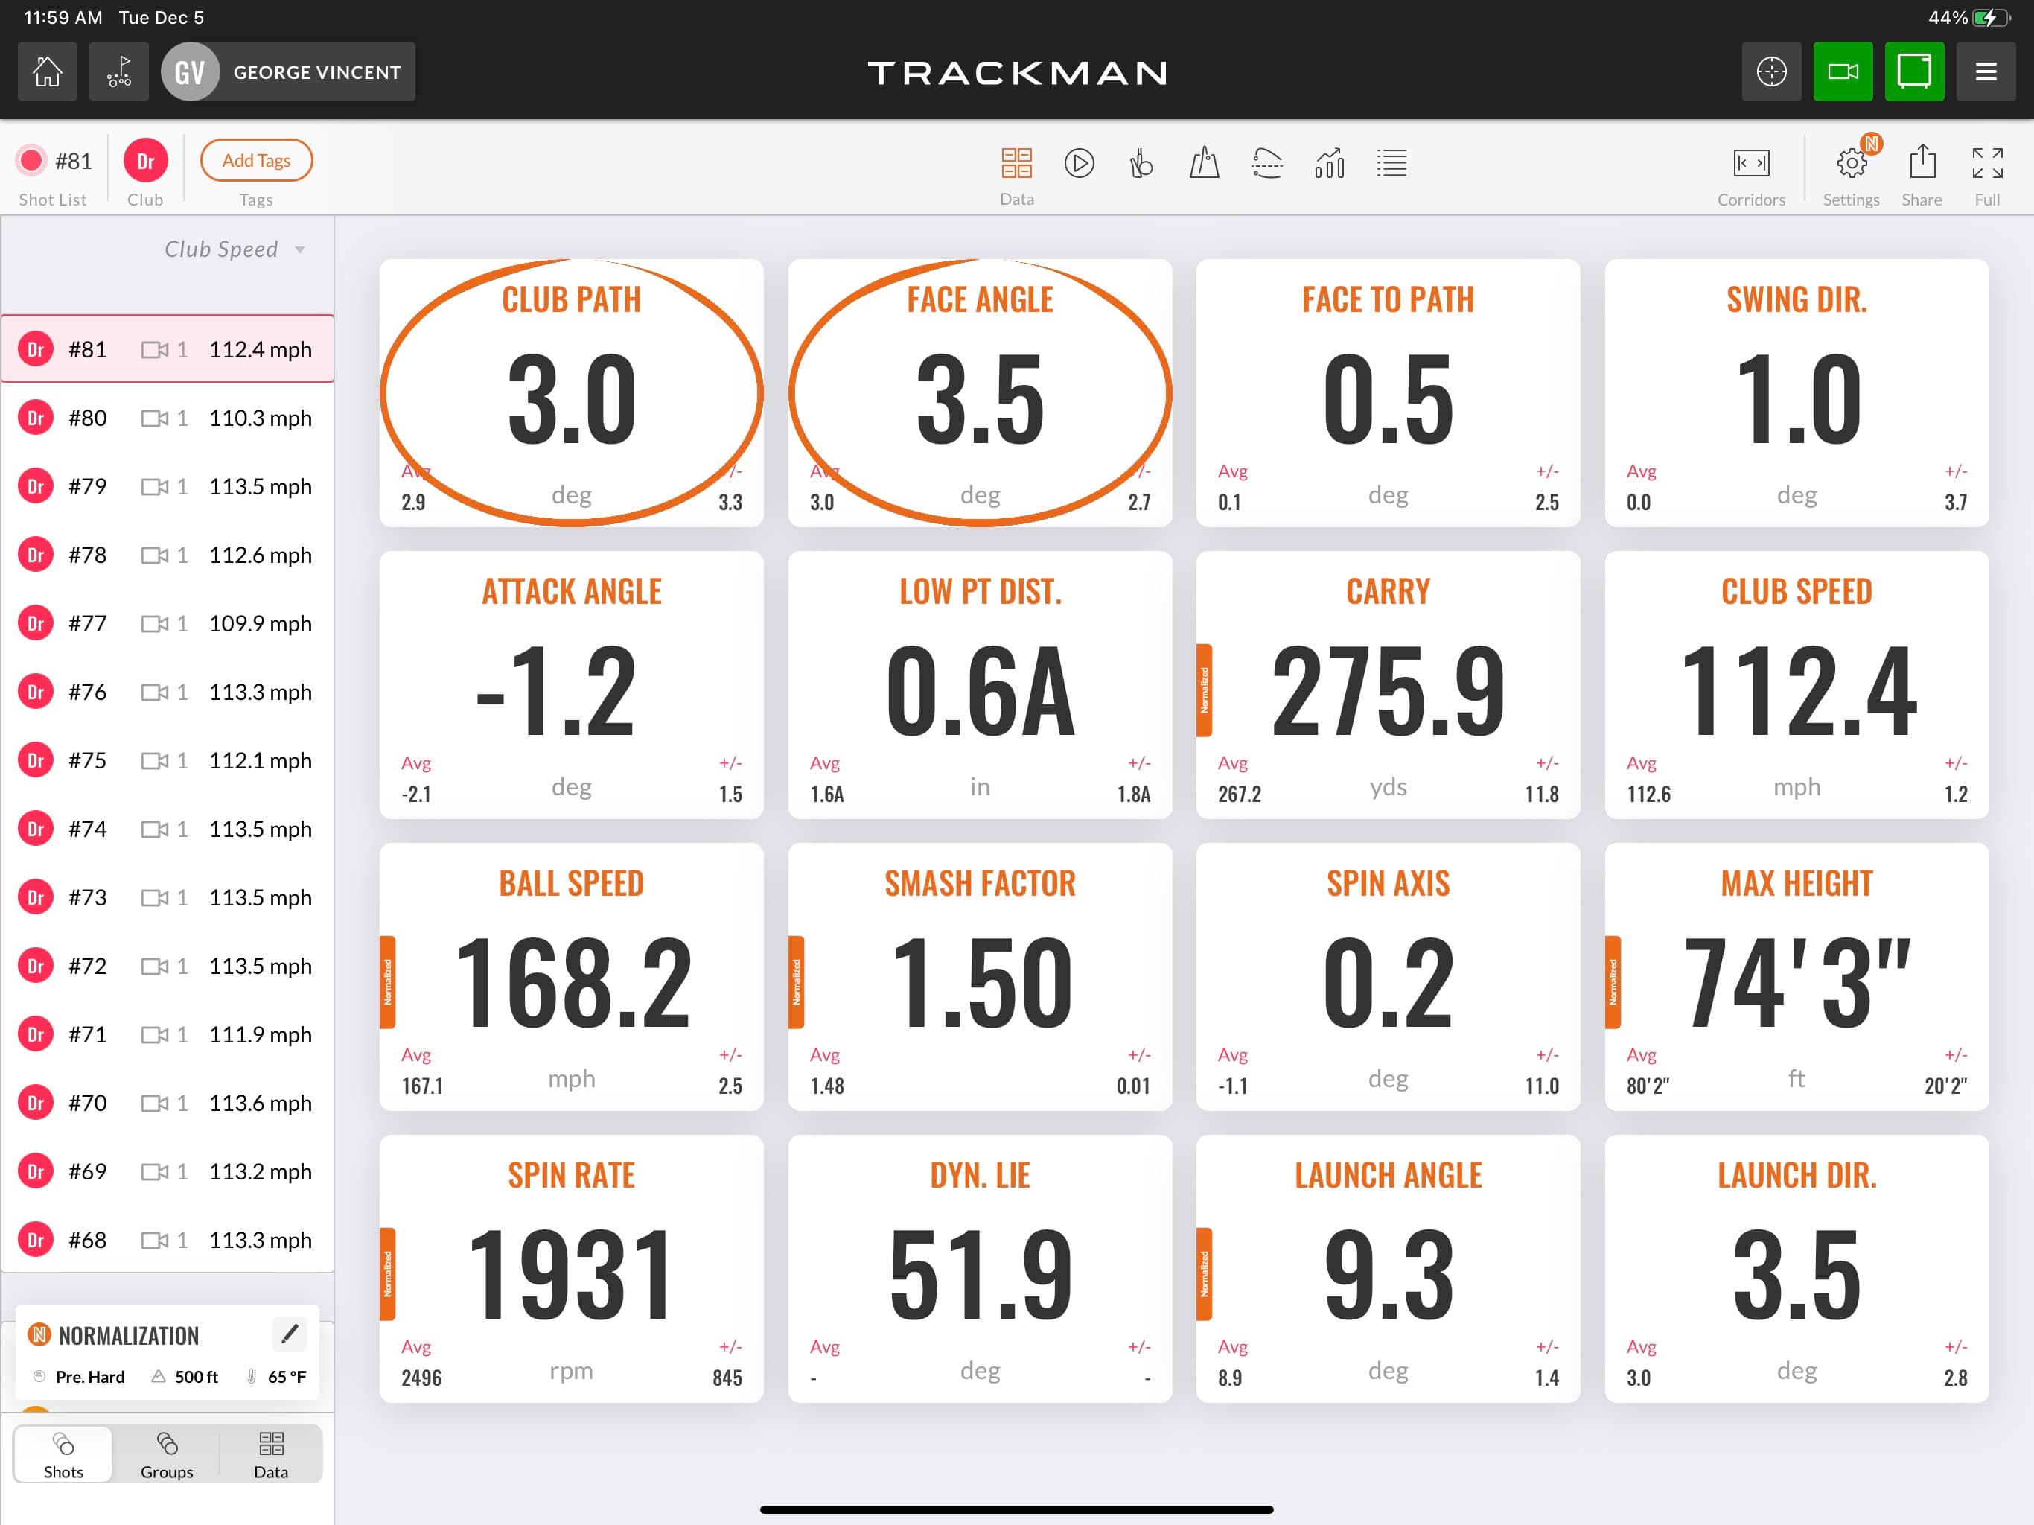Open the target crosshair icon
The image size is (2034, 1525).
point(1771,71)
